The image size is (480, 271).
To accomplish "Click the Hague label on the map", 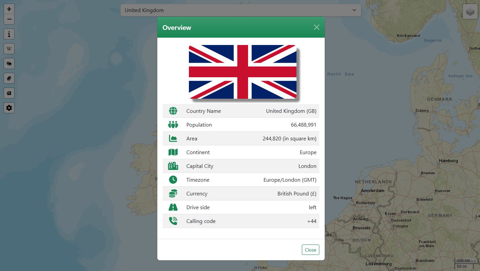I will coord(343,198).
